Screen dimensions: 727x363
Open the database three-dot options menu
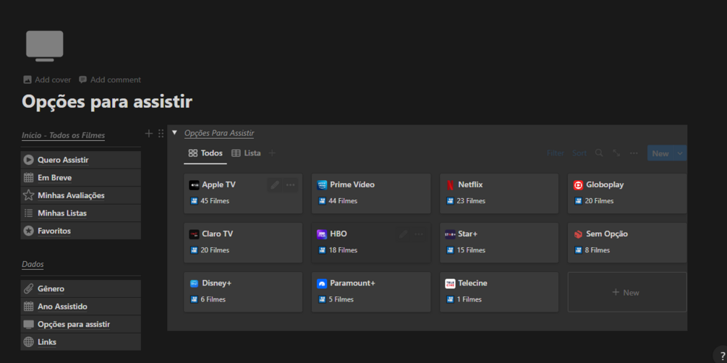[x=634, y=153]
